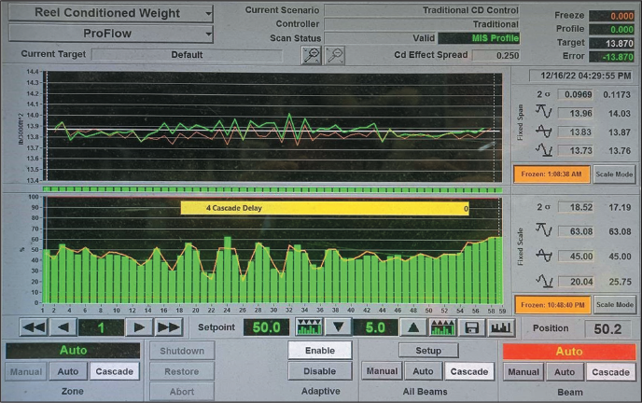642x403 pixels.
Task: Click the yellow 4 Cascade Delay bar
Action: [x=325, y=208]
